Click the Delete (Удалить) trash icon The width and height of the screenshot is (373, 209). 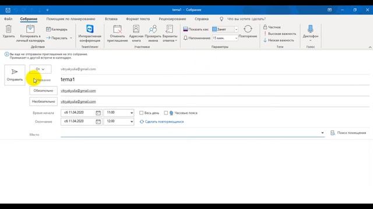9,29
